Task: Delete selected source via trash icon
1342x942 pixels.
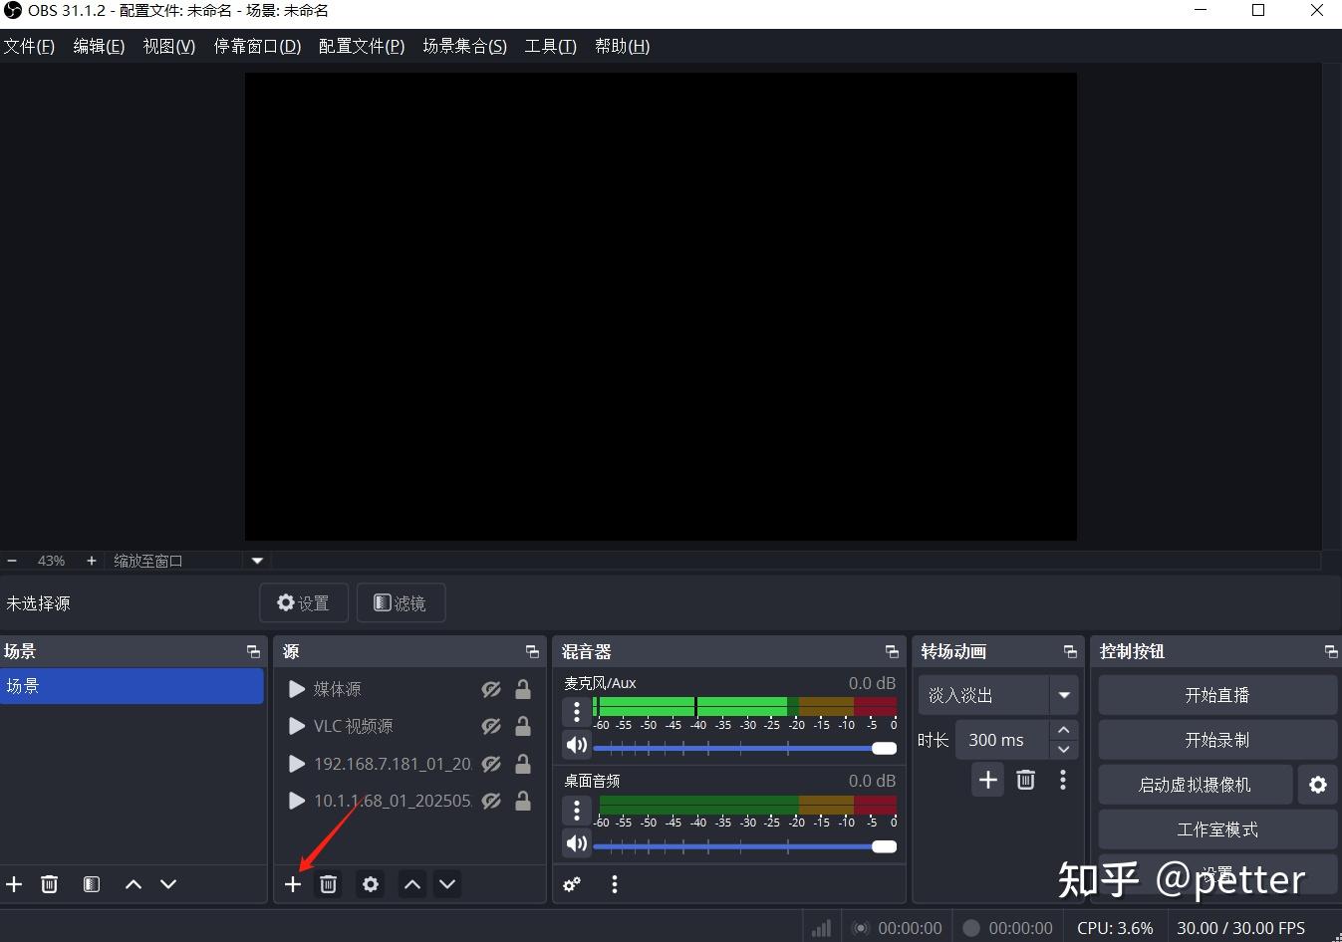Action: [329, 884]
